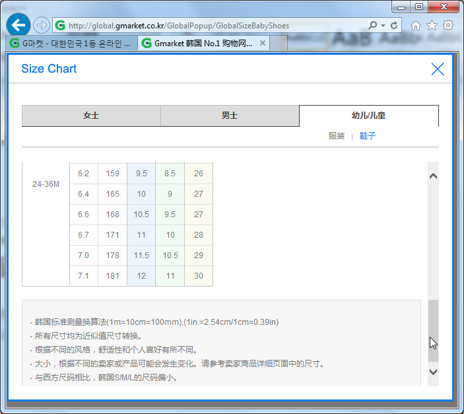This screenshot has width=464, height=414.
Task: Select the 幼儿/儿童 size tab
Action: (x=368, y=116)
